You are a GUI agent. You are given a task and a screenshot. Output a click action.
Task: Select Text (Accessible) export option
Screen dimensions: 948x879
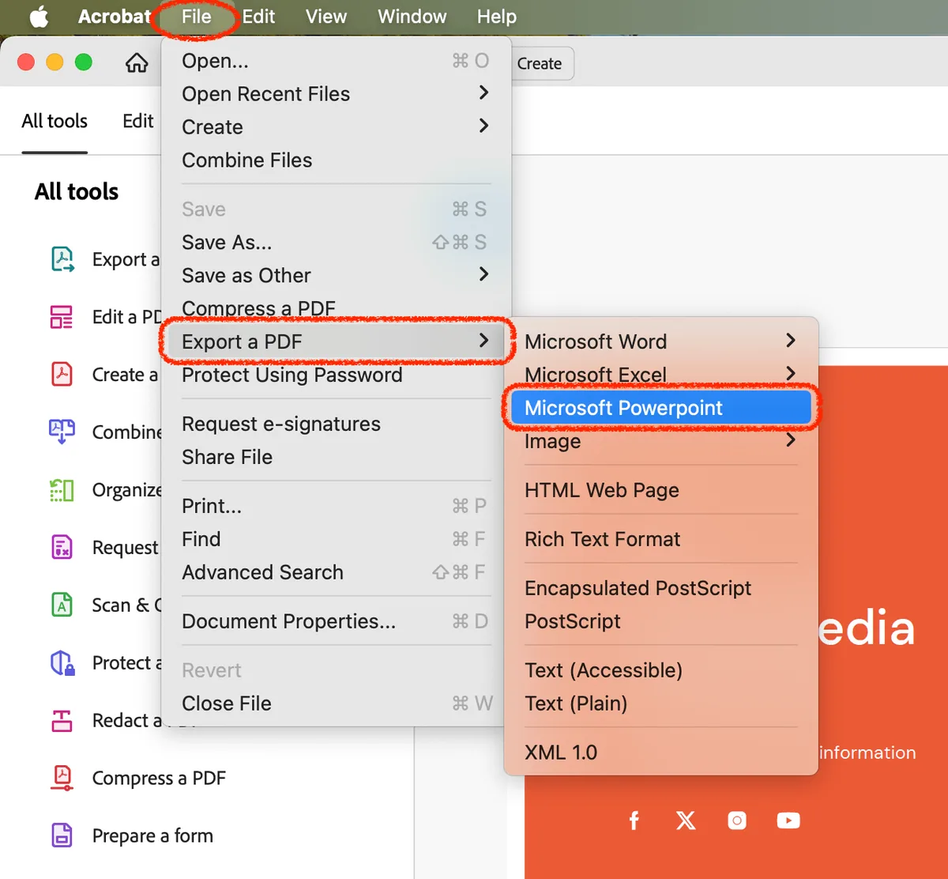pyautogui.click(x=660, y=671)
